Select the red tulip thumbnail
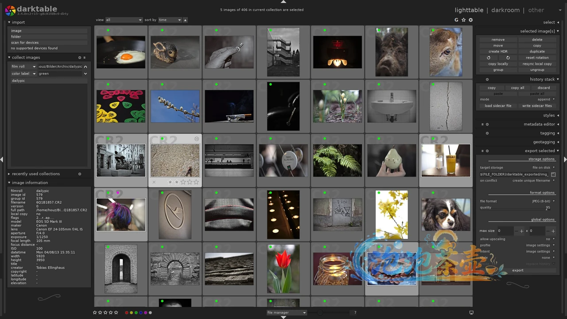Screen dimensions: 567x319 (x=283, y=268)
